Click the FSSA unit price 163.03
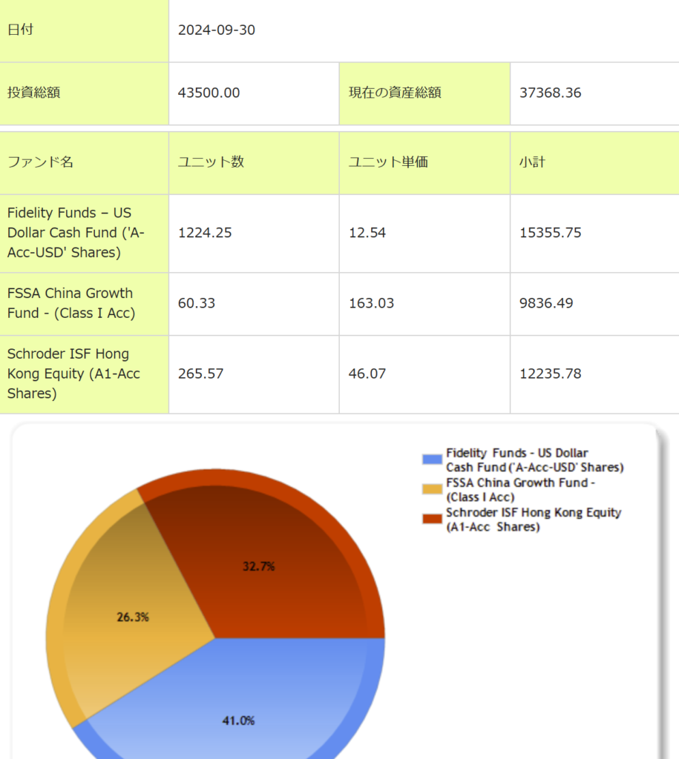 371,303
